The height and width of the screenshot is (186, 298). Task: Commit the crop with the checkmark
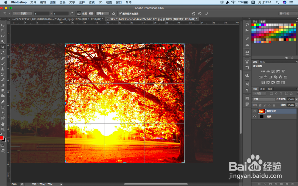tap(207, 13)
